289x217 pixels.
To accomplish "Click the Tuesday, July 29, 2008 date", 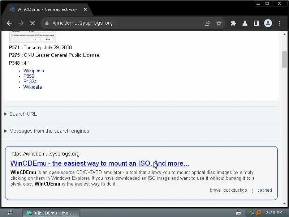I will (x=48, y=48).
